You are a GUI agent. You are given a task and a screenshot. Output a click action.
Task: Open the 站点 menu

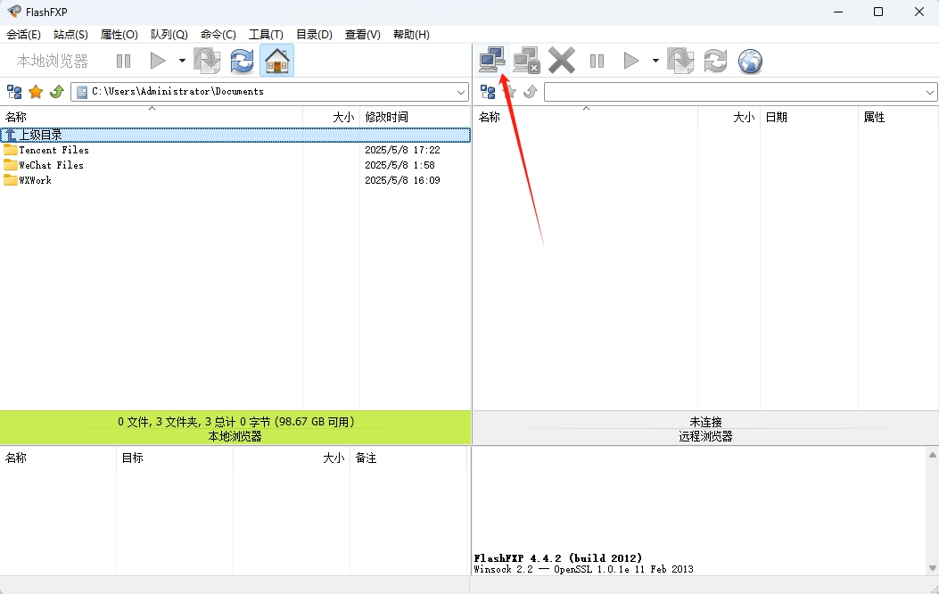point(70,34)
